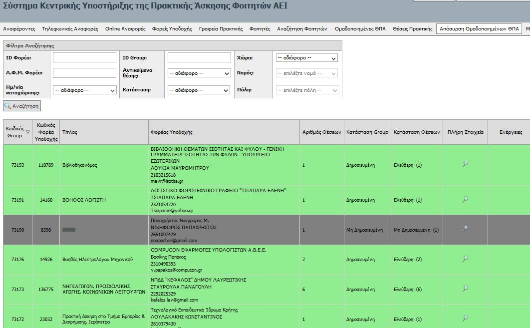Click the Κατάσταση Group column header
This screenshot has height=328, width=530.
367,132
